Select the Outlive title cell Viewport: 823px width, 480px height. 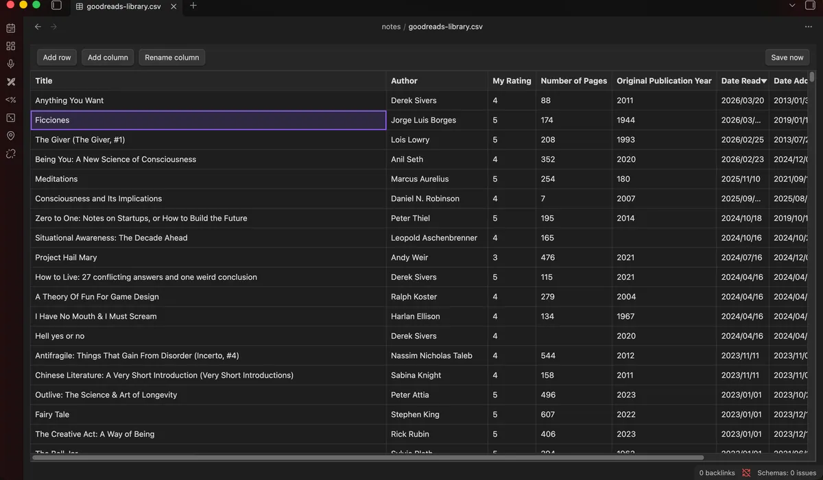point(208,395)
